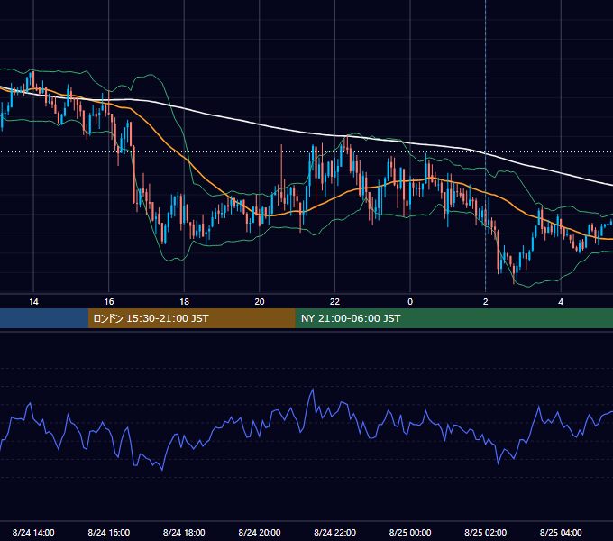Click the 8/24 14:00 date label
Image resolution: width=613 pixels, height=541 pixels.
coord(33,532)
